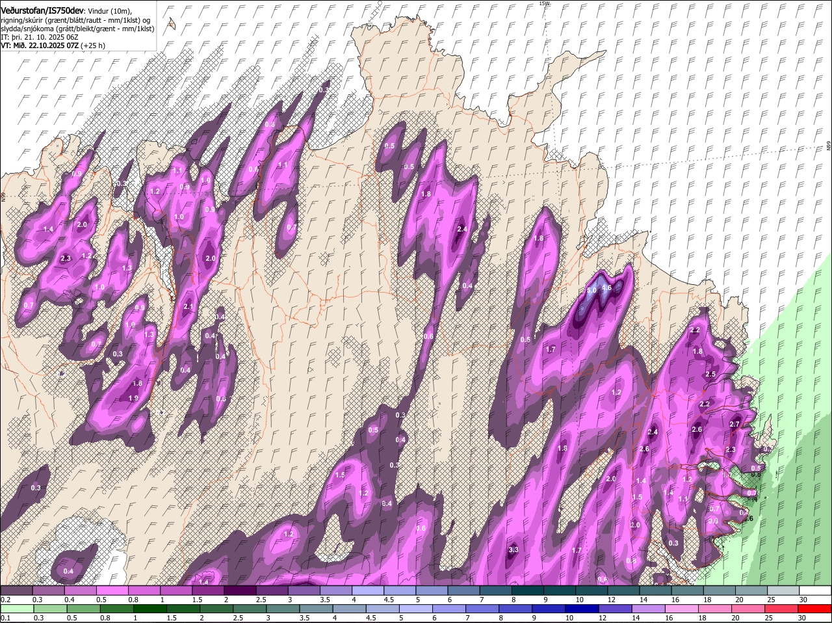The height and width of the screenshot is (623, 832).
Task: Click the '0.1' label in bottom legend
Action: 5,618
